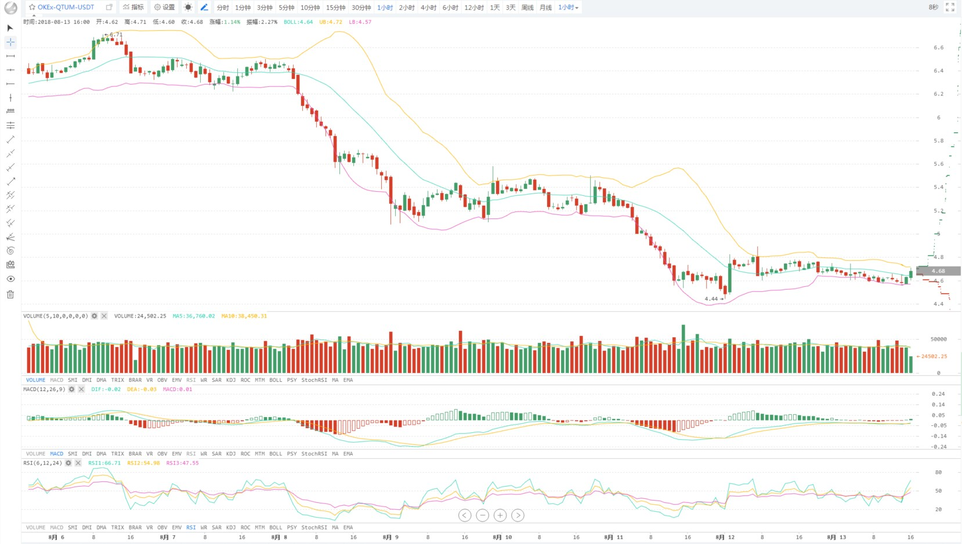The height and width of the screenshot is (544, 962).
Task: Select the horizontal ray drawing tool
Action: 10,84
